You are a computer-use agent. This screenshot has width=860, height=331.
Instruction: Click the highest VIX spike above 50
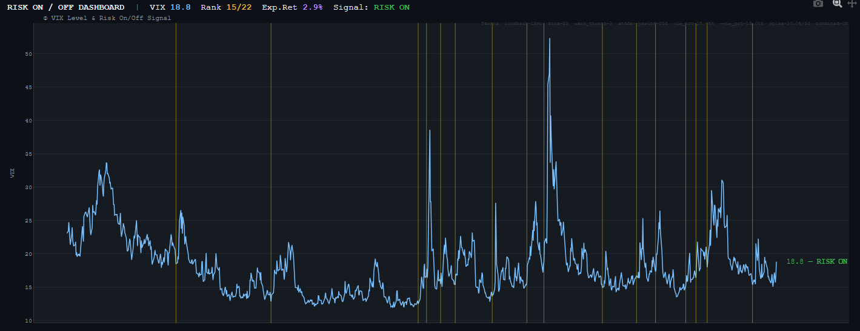click(x=550, y=39)
